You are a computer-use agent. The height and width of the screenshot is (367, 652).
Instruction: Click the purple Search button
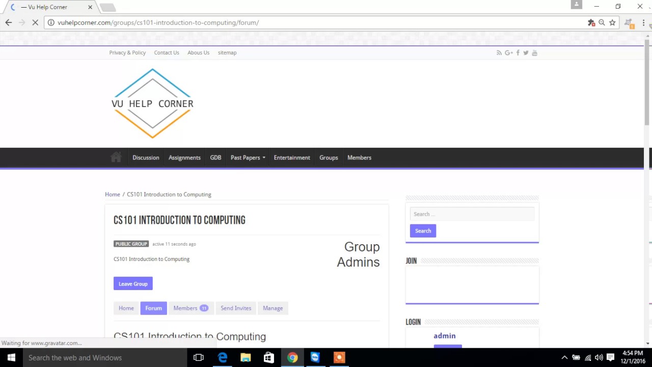[x=423, y=231]
